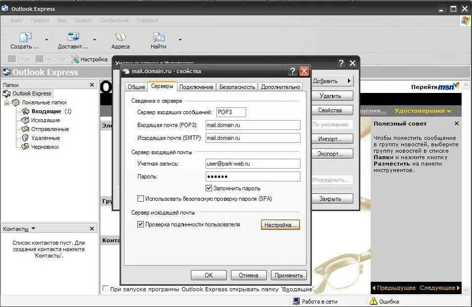Image resolution: width=472 pixels, height=307 pixels.
Task: Click the Пароль password field
Action: coord(253,176)
